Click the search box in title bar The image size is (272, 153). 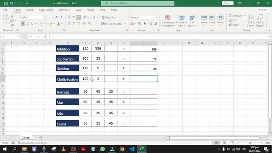pyautogui.click(x=138, y=3)
